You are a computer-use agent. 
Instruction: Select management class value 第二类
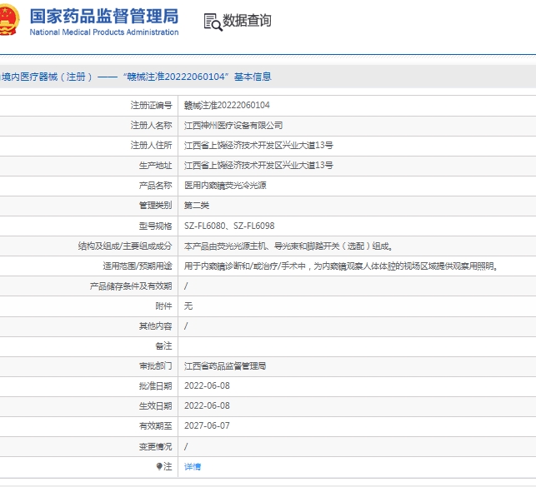[x=197, y=206]
